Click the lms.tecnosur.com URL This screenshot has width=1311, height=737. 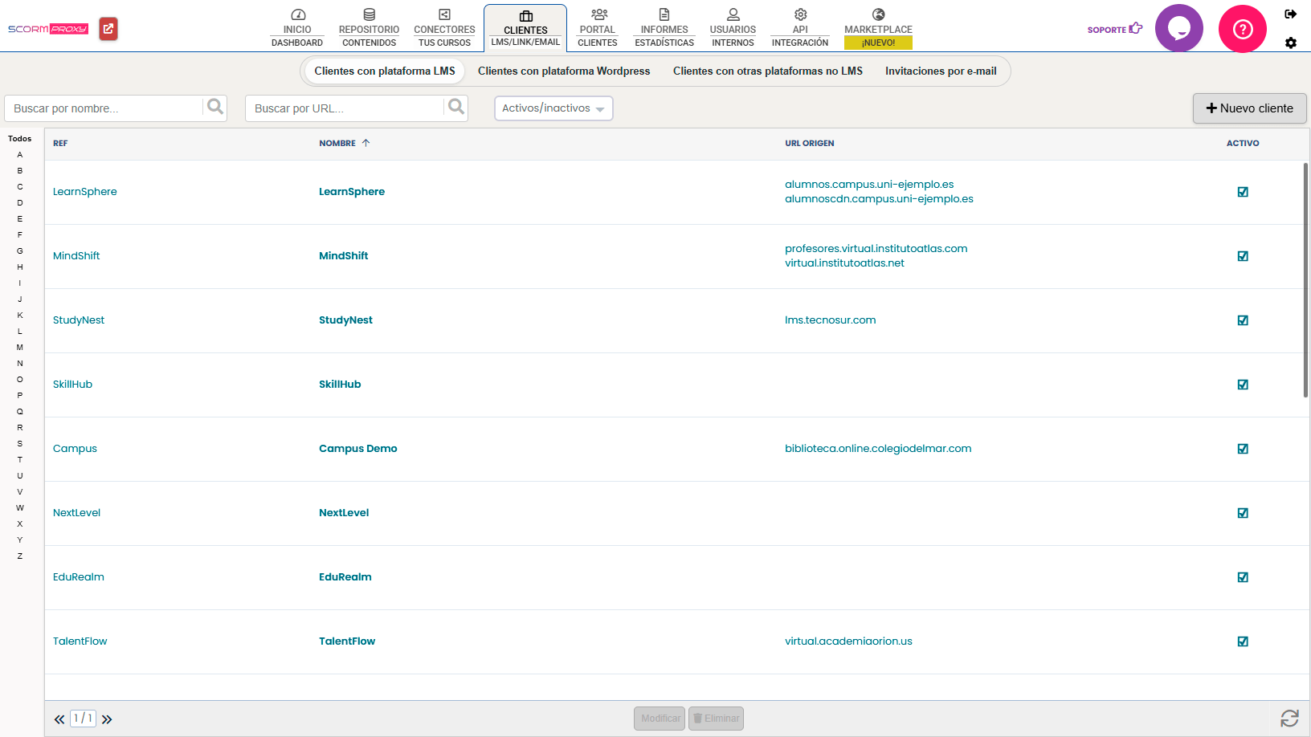coord(831,320)
